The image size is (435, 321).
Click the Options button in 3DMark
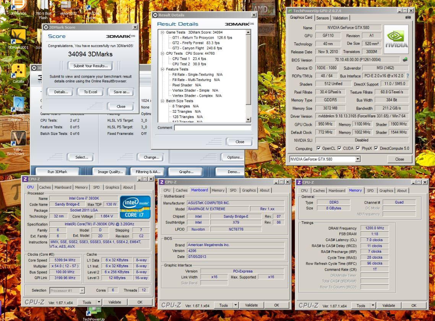tap(234, 157)
